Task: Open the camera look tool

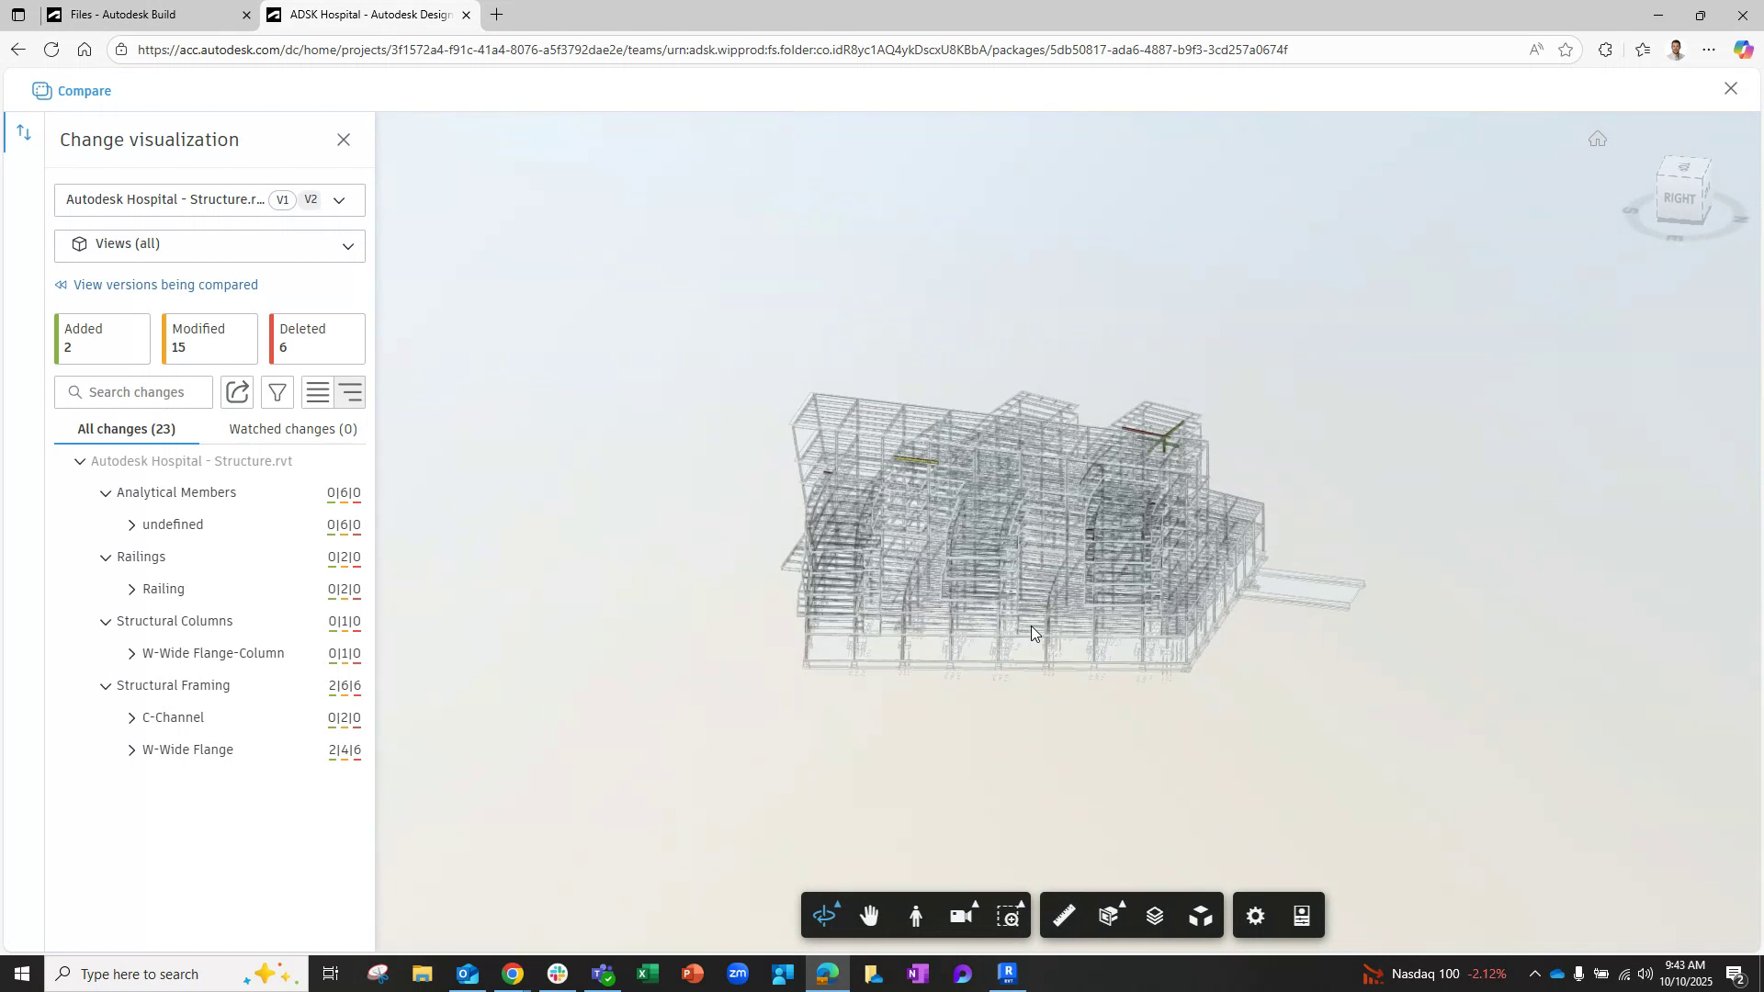Action: tap(961, 915)
